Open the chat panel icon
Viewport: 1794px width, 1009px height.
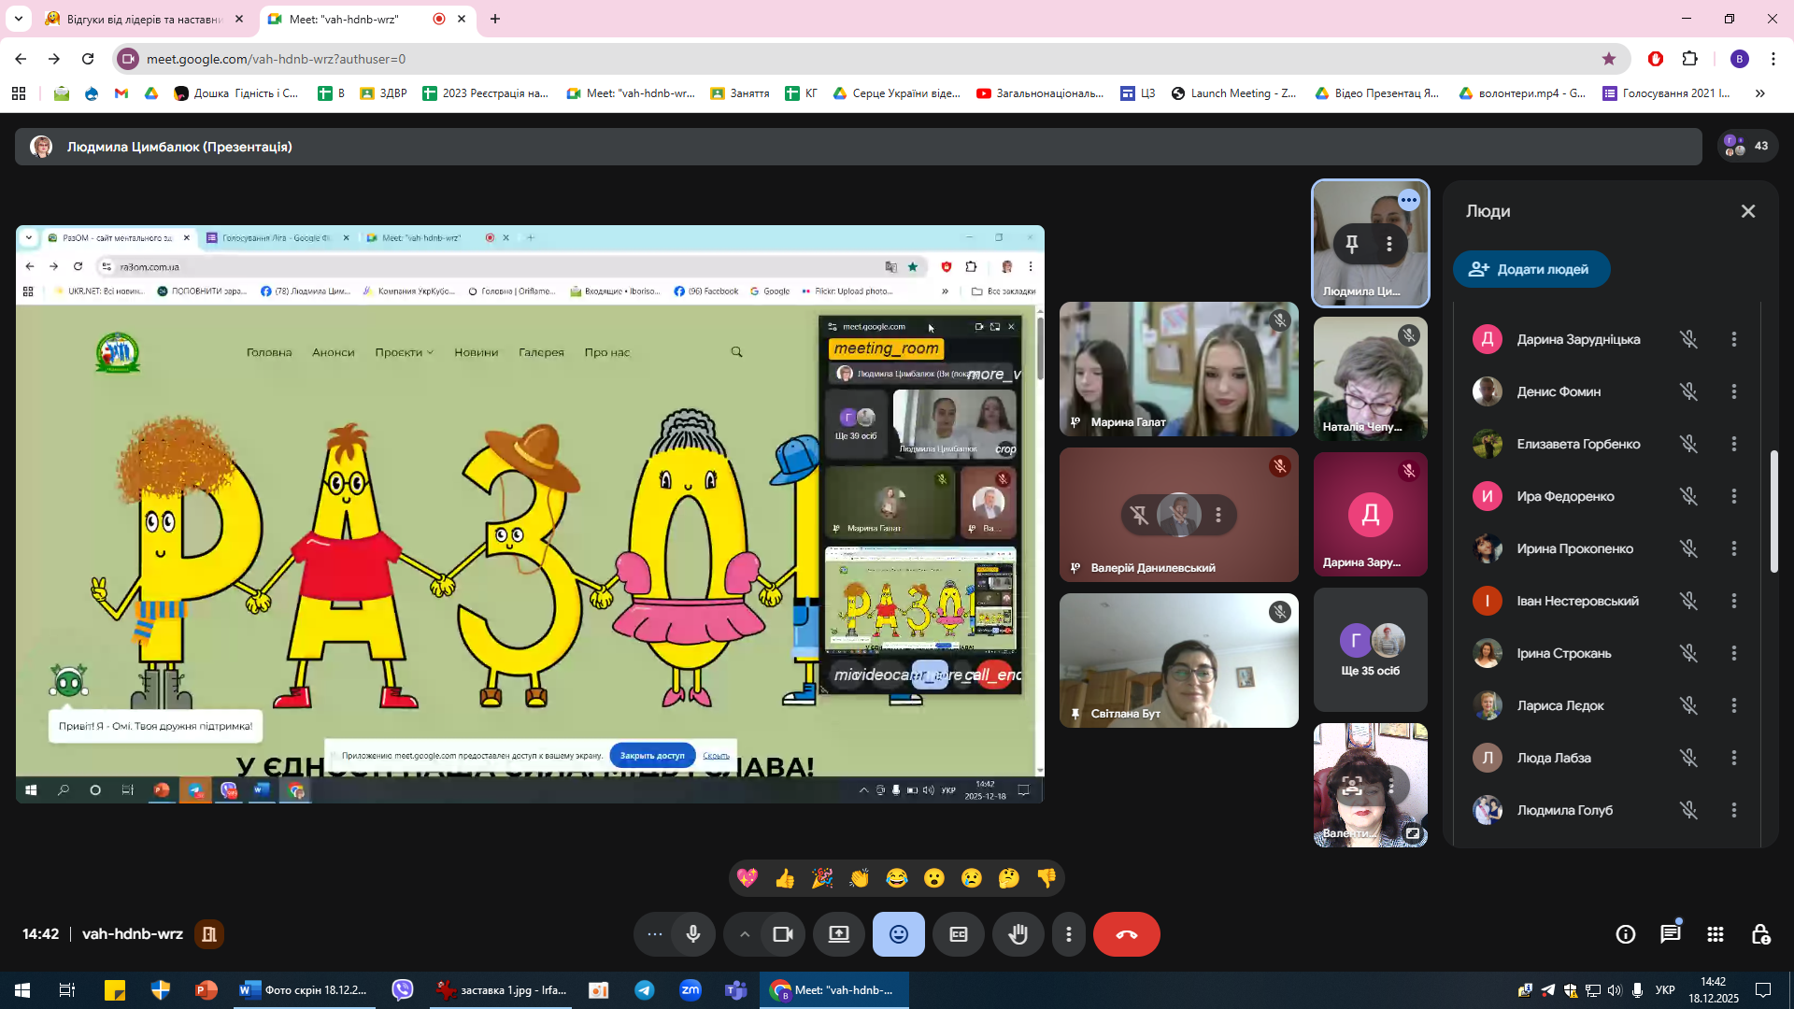pyautogui.click(x=1670, y=934)
